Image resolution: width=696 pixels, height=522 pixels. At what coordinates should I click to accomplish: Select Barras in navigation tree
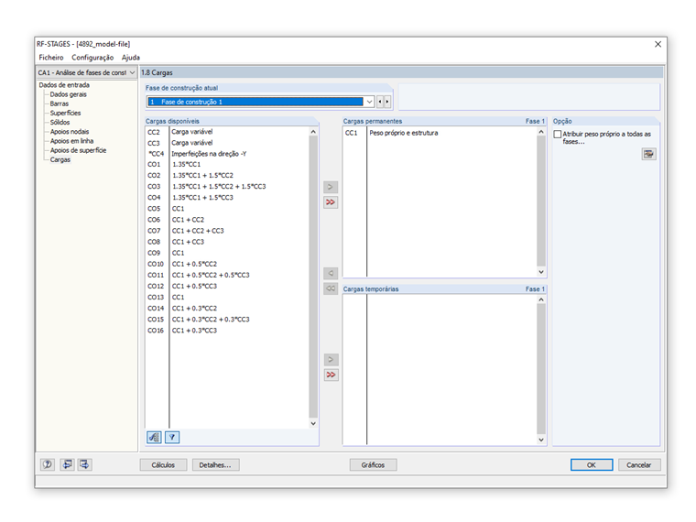(x=60, y=103)
